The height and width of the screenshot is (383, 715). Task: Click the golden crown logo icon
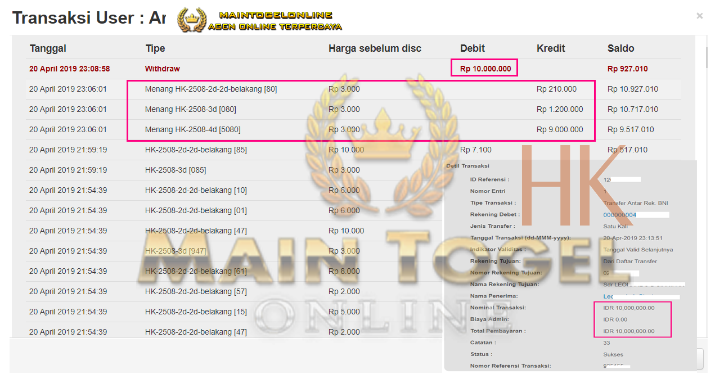[x=192, y=20]
